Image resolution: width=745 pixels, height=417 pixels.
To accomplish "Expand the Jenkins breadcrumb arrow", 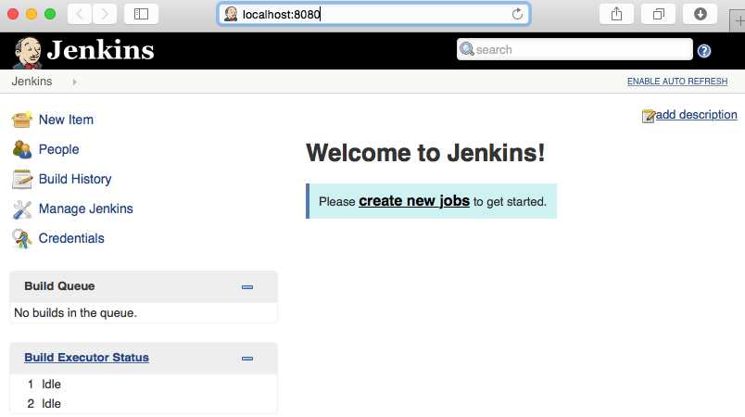I will coord(75,82).
